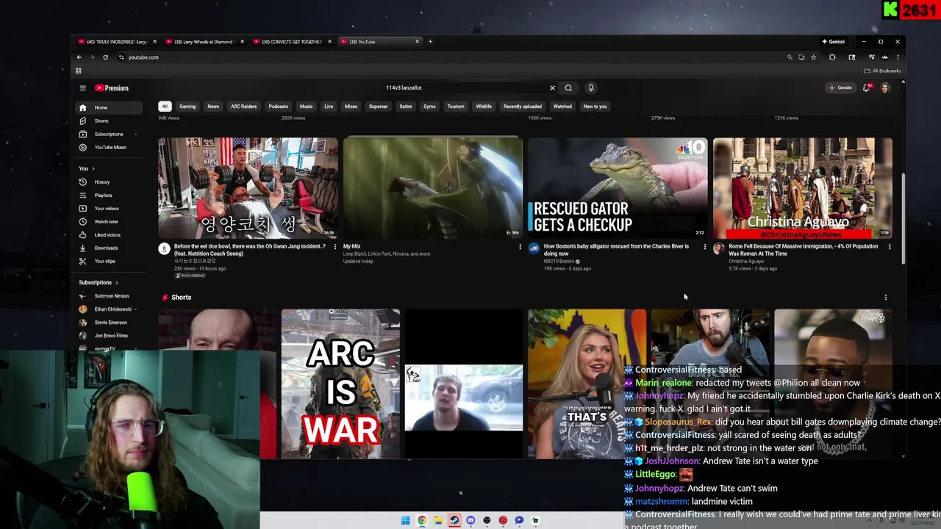The height and width of the screenshot is (529, 941).
Task: Select the Recently uploaded chip
Action: pos(523,107)
